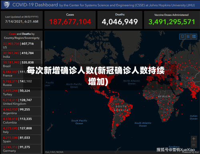Open the legend list icon on map
This screenshot has height=154, width=200.
click(188, 37)
